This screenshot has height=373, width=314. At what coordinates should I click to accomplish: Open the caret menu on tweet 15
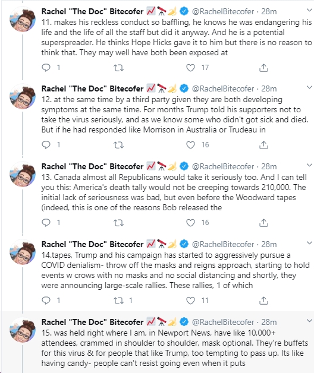[309, 321]
